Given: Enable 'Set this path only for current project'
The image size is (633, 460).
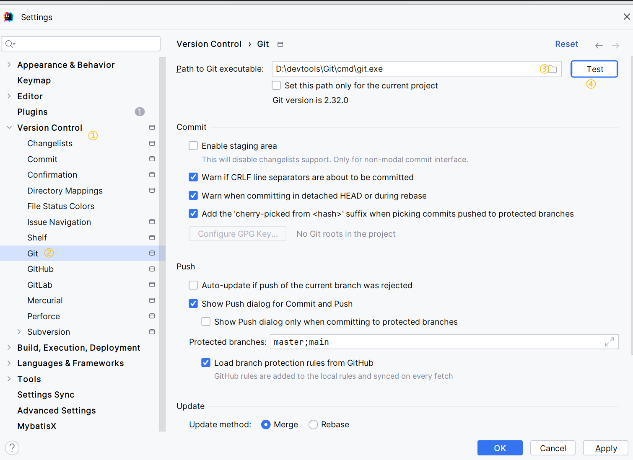Looking at the screenshot, I should tap(276, 85).
